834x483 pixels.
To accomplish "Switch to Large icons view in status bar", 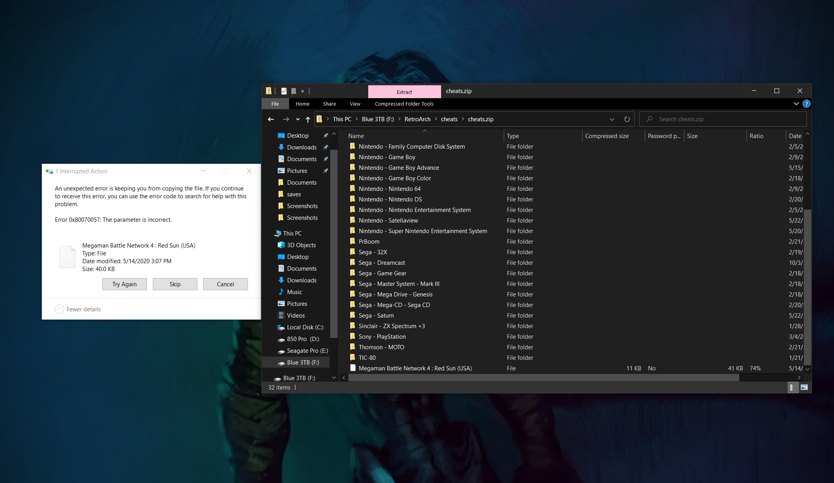I will (x=804, y=387).
